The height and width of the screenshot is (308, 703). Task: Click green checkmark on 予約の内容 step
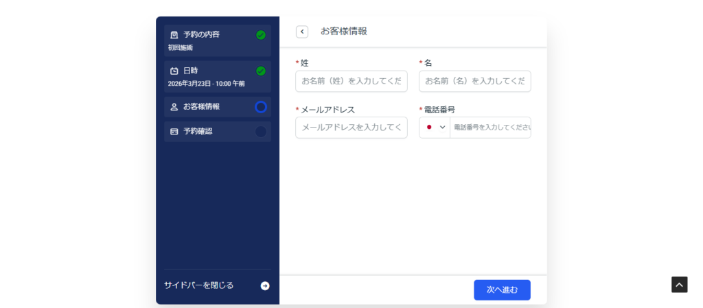261,35
